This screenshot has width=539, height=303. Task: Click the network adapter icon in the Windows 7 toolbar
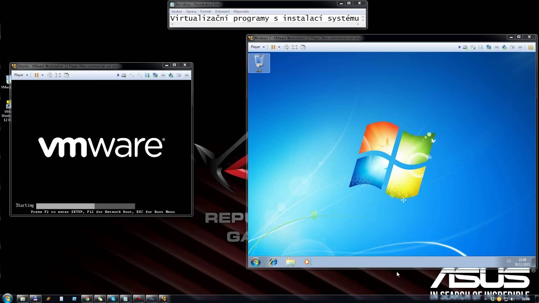[488, 47]
